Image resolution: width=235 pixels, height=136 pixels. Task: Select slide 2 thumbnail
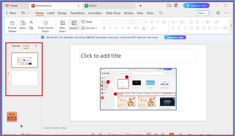[25, 78]
